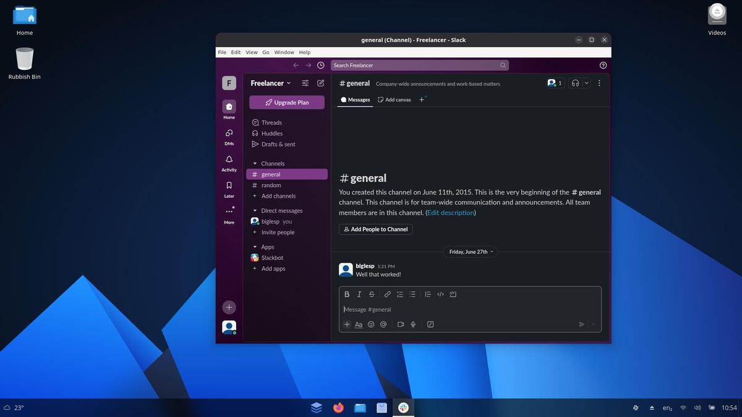Mention someone with the @ icon
Image resolution: width=742 pixels, height=417 pixels.
pyautogui.click(x=383, y=324)
